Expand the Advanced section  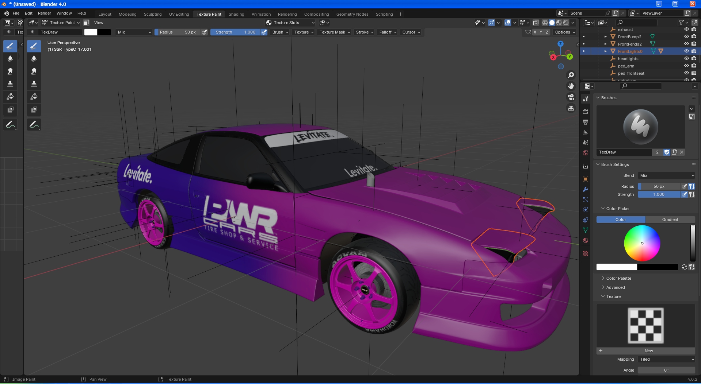(615, 287)
